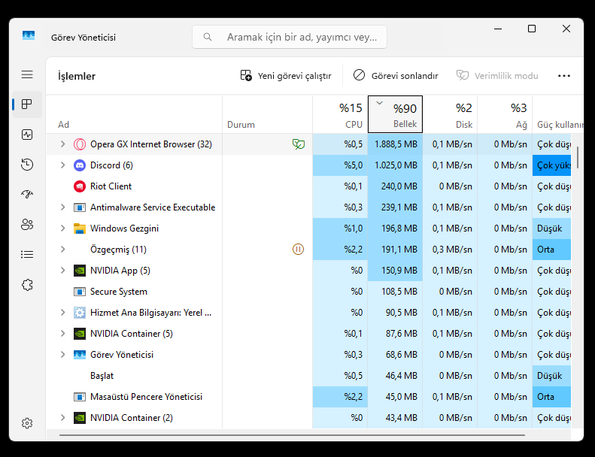Expand the NVIDIA Container (5) group
595x457 pixels.
[63, 334]
